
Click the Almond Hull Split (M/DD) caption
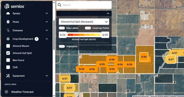(84, 39)
